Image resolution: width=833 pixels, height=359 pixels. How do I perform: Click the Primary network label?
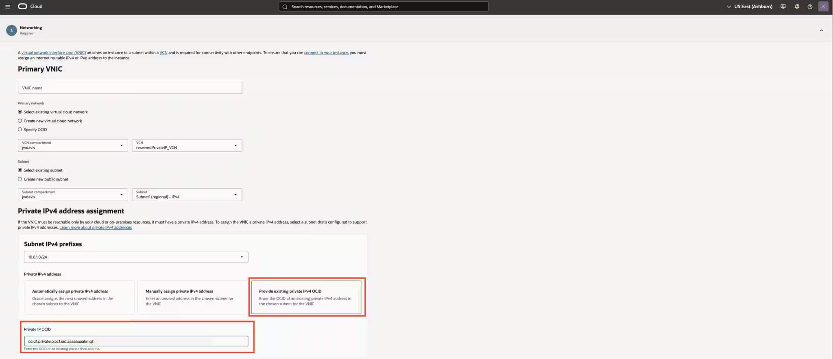pos(31,103)
